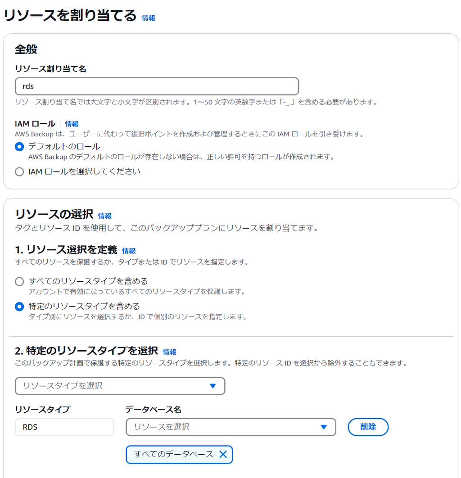Click the 削除 button
Screen dimensions: 461x478
368,427
